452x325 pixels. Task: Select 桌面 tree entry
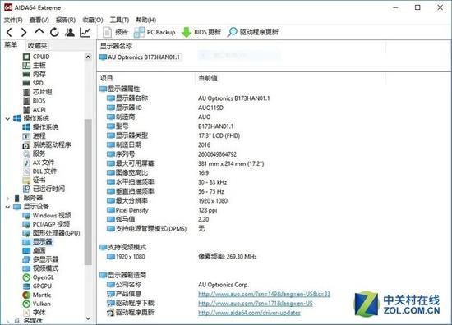(x=34, y=251)
